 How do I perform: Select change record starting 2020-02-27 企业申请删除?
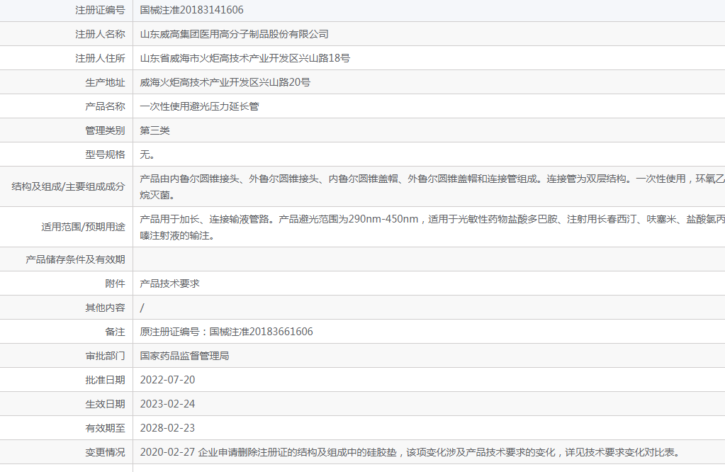click(411, 451)
